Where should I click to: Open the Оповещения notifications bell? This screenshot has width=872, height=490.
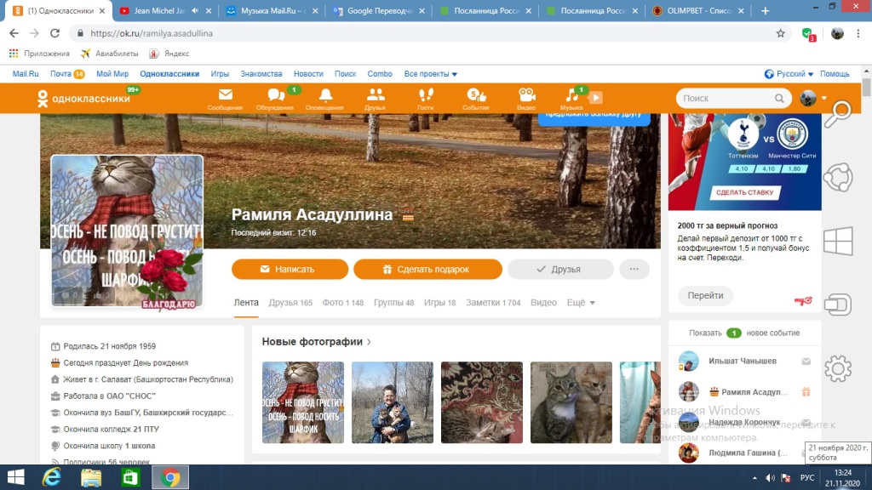(x=324, y=99)
